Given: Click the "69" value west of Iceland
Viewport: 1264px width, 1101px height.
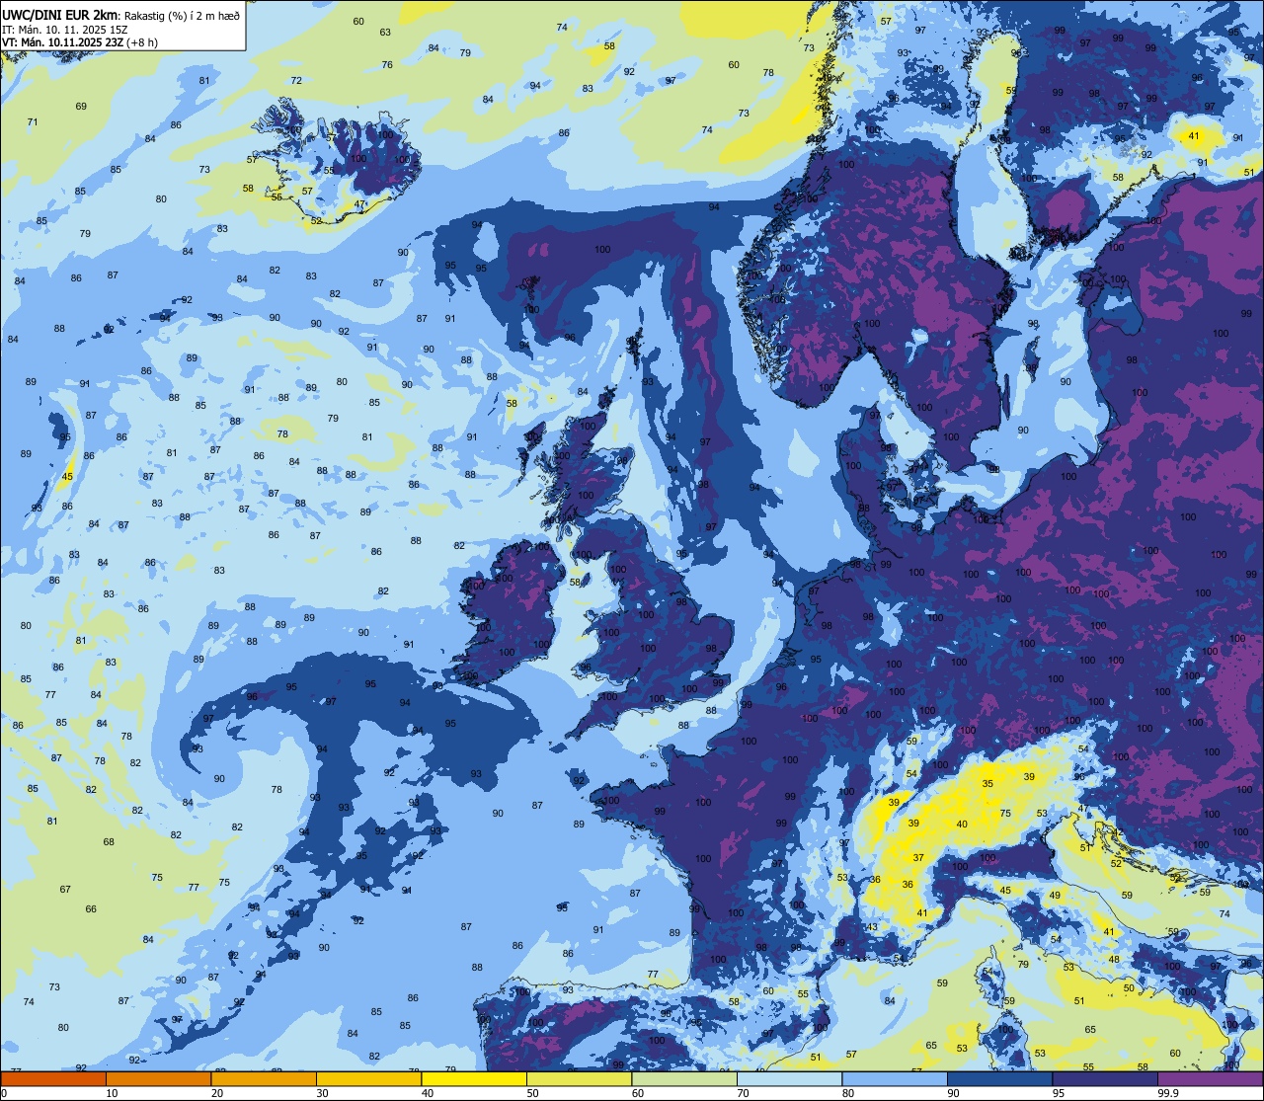Looking at the screenshot, I should 81,106.
